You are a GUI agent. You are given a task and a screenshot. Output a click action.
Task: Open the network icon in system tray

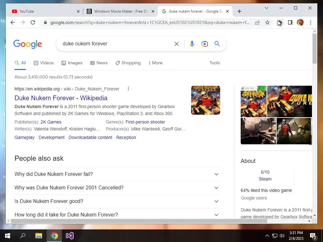pos(275,236)
